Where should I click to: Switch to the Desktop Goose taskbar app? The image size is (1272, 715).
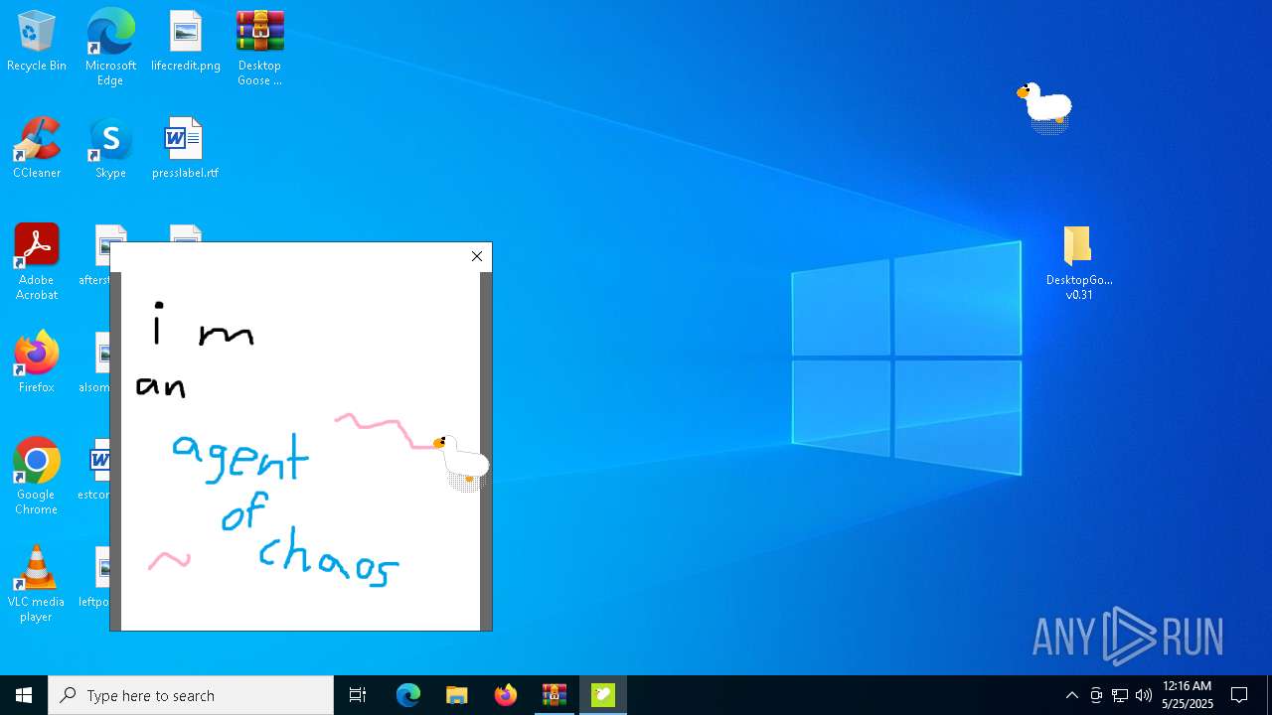603,695
